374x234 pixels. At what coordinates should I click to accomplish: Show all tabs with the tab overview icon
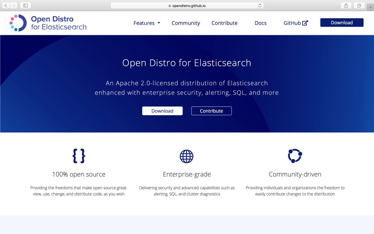(359, 6)
